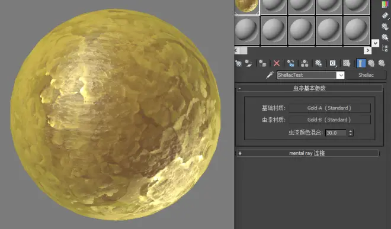
Task: Click the 虫漆颜色混合 label text
Action: pyautogui.click(x=306, y=133)
